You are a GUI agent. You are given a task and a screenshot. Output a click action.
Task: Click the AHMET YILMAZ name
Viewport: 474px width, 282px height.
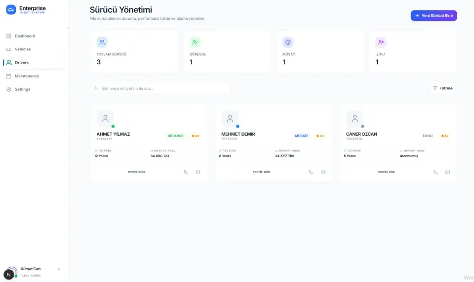click(x=113, y=134)
